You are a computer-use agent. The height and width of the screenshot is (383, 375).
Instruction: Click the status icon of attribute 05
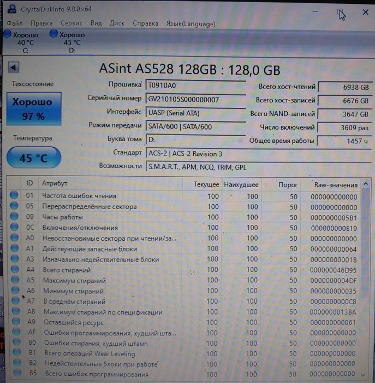click(14, 206)
